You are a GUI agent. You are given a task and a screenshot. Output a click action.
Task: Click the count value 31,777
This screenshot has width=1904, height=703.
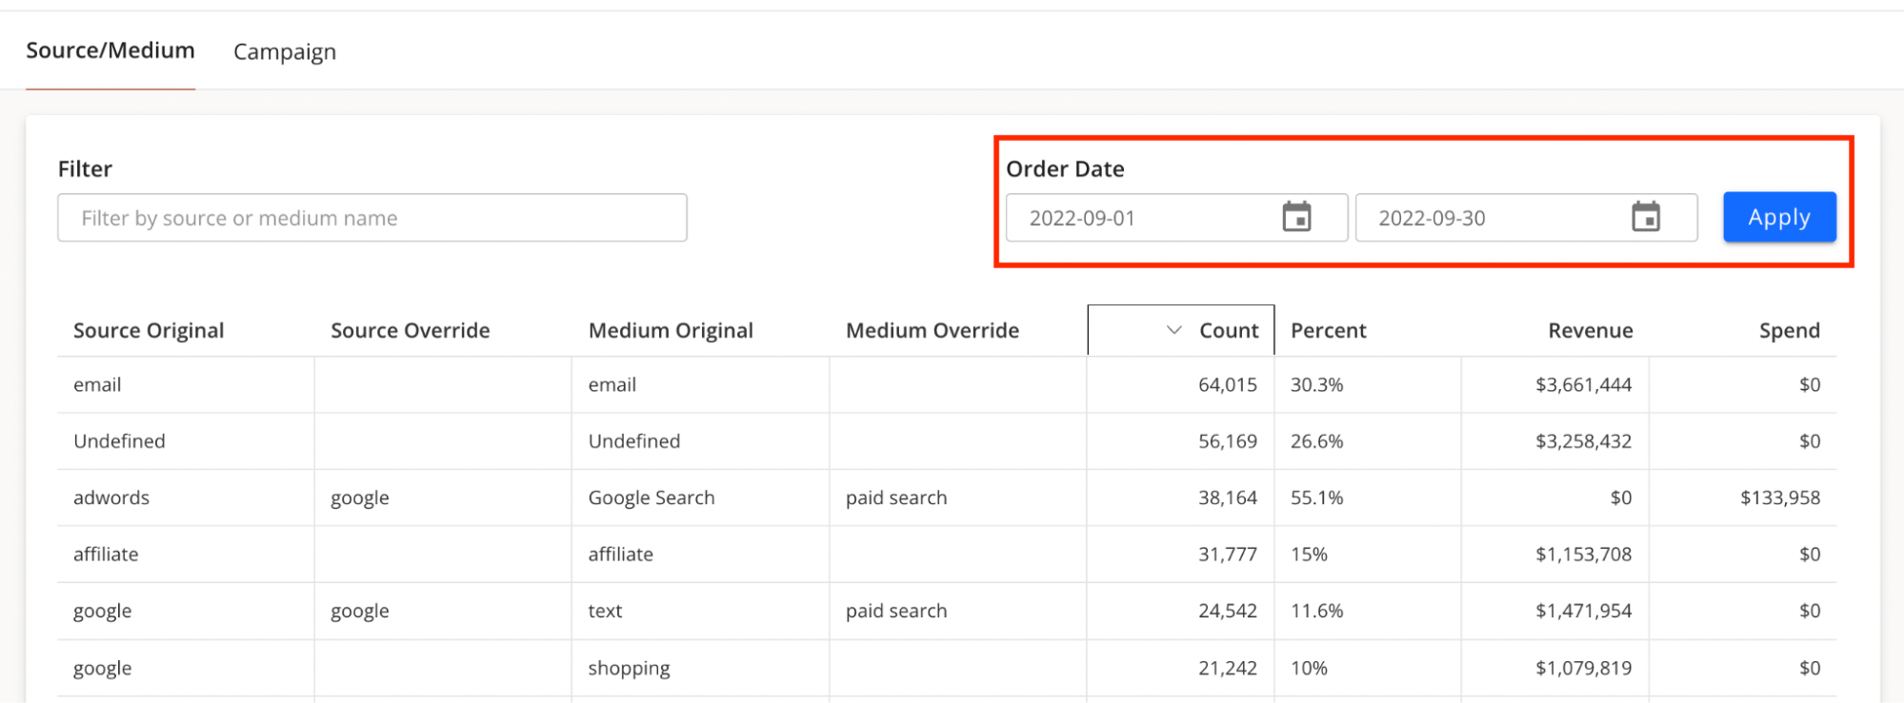[x=1228, y=554]
